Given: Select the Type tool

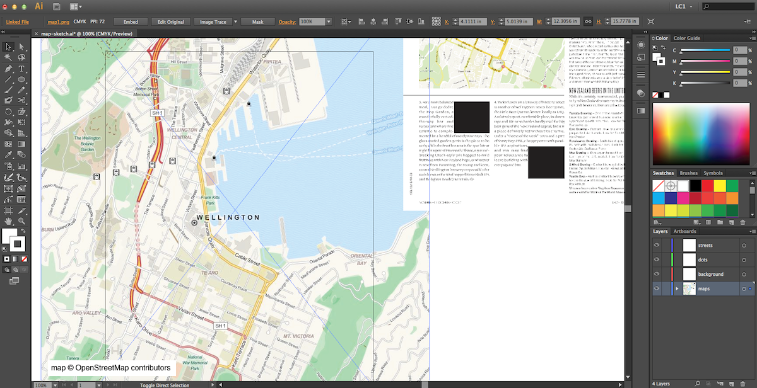Looking at the screenshot, I should click(x=21, y=68).
